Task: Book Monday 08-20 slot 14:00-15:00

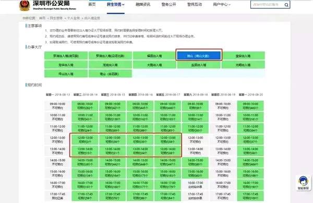Action: pos(250,162)
